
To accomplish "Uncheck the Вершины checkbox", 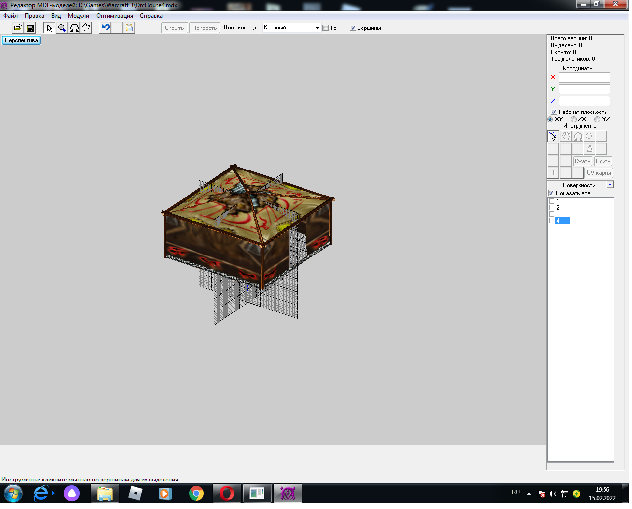I will [x=353, y=28].
